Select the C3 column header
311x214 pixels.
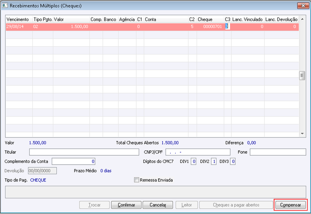coord(228,19)
